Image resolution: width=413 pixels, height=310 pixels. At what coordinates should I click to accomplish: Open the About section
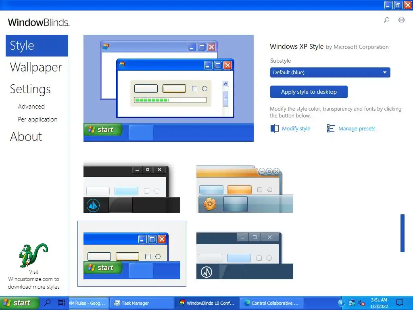[26, 137]
